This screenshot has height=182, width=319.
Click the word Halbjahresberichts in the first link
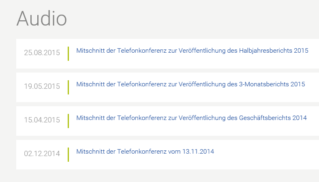(x=264, y=51)
